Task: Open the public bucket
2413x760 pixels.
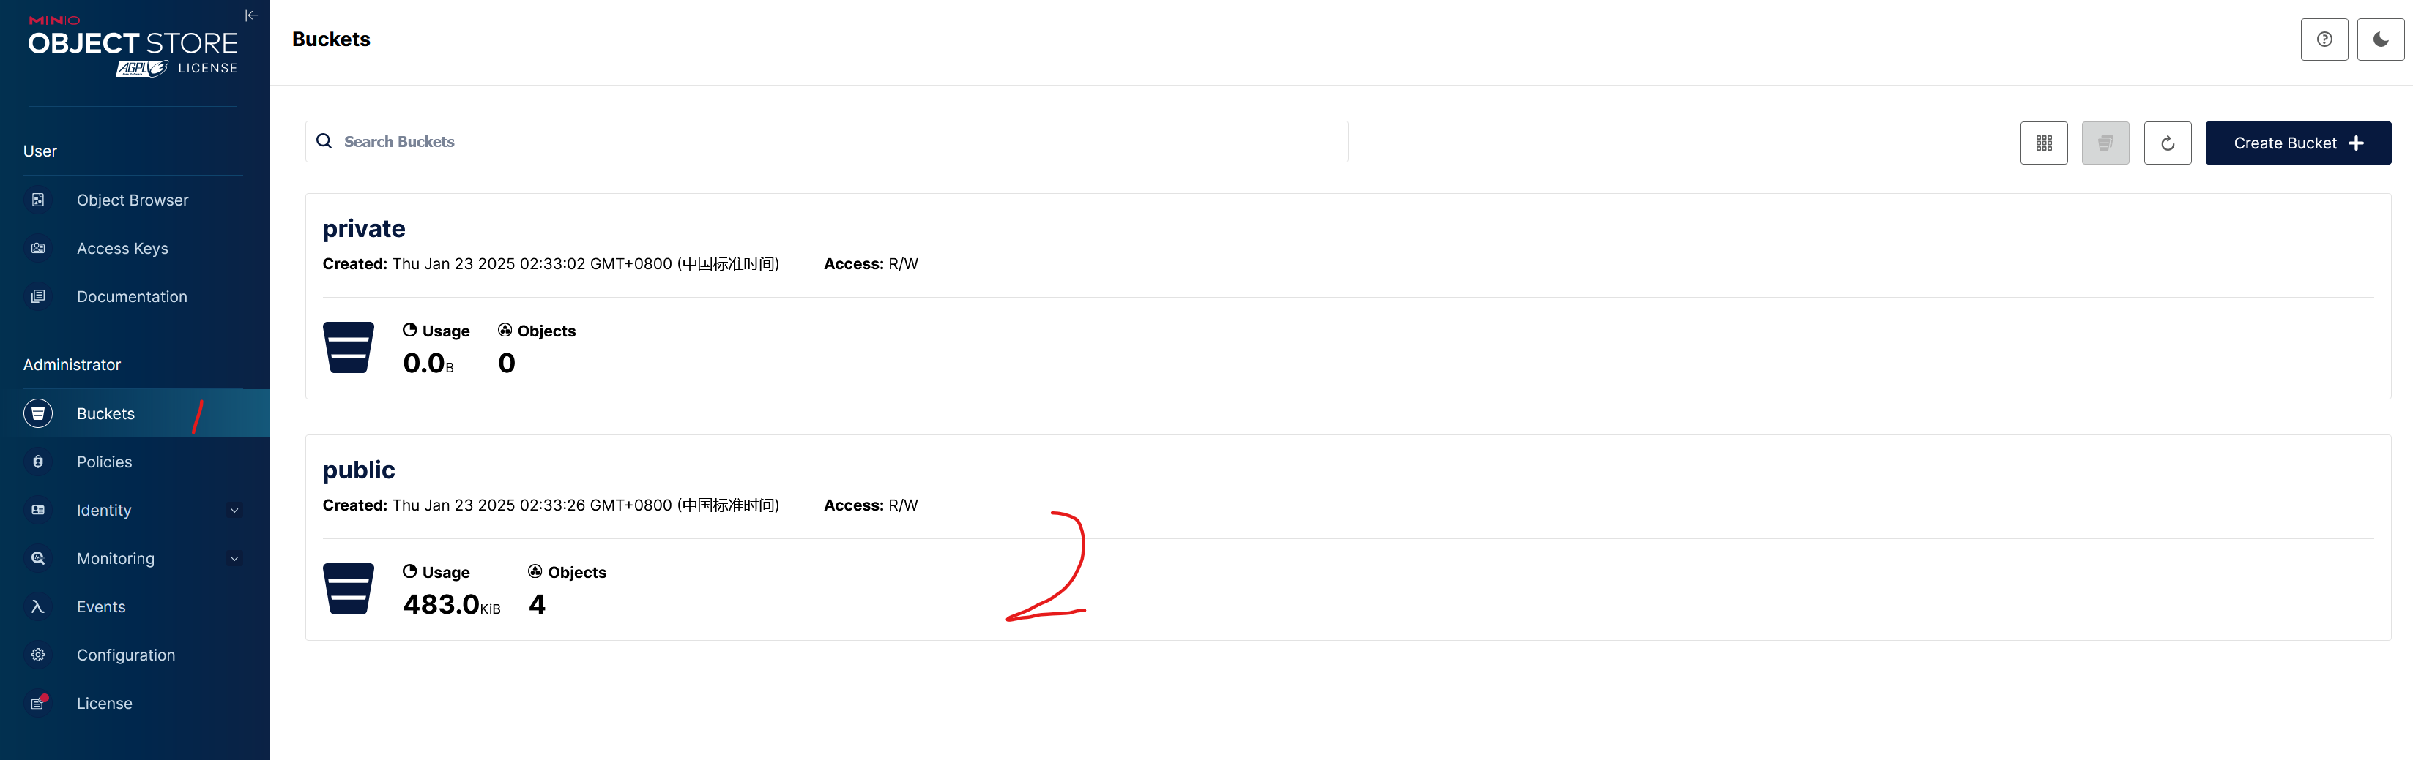Action: (x=359, y=470)
